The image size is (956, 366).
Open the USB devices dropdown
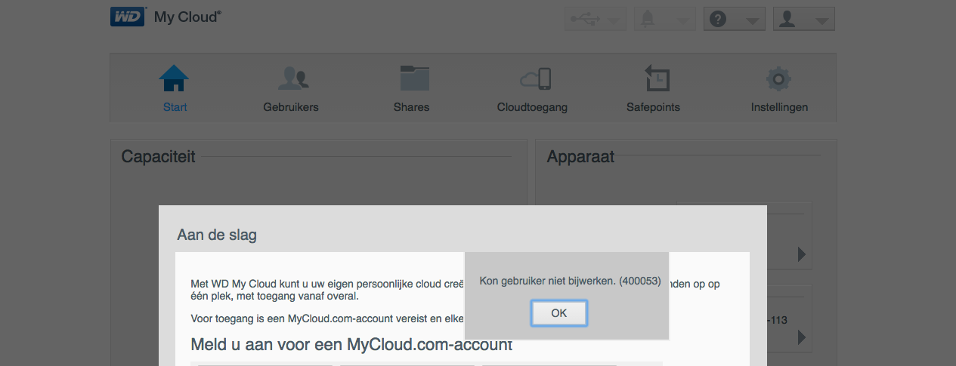tap(596, 20)
